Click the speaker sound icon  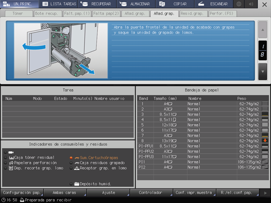point(251,4)
